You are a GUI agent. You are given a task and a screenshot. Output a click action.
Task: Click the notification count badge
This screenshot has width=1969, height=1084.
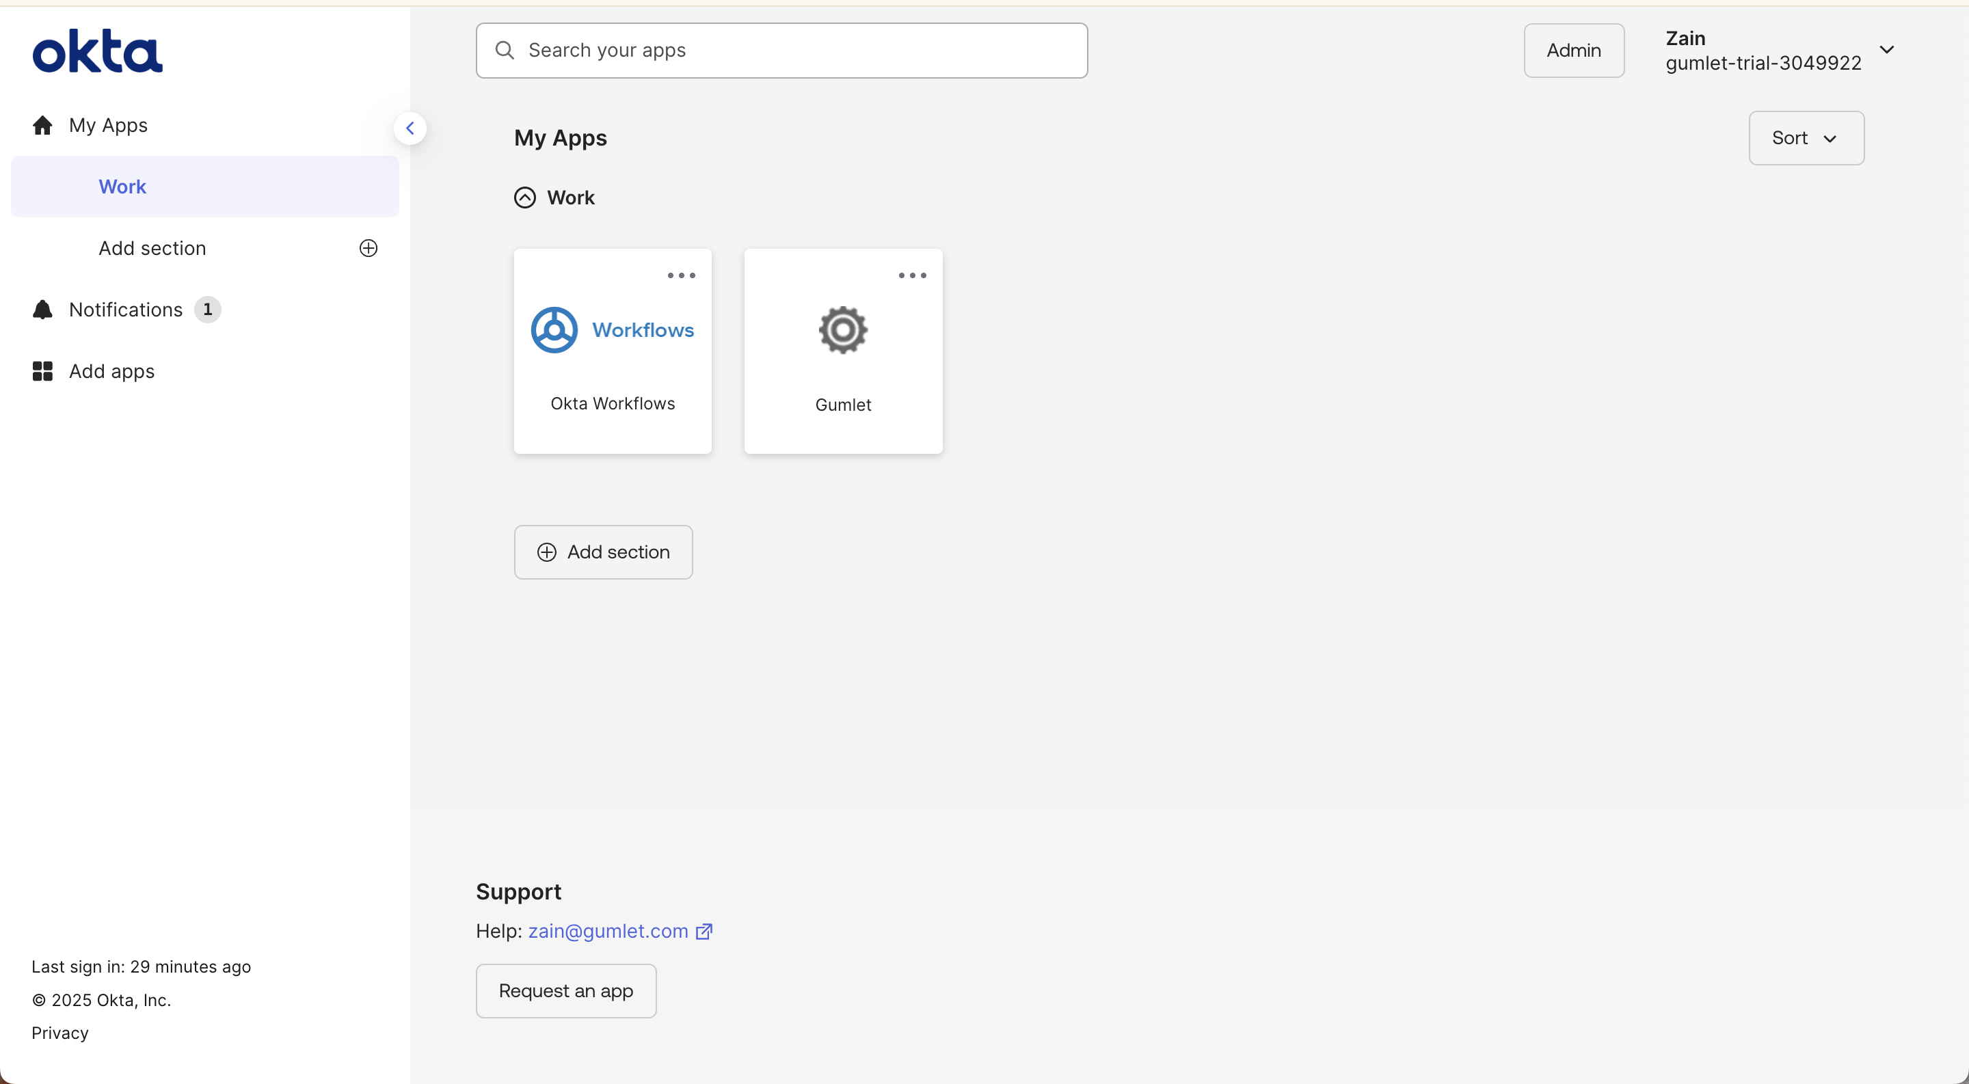click(207, 310)
